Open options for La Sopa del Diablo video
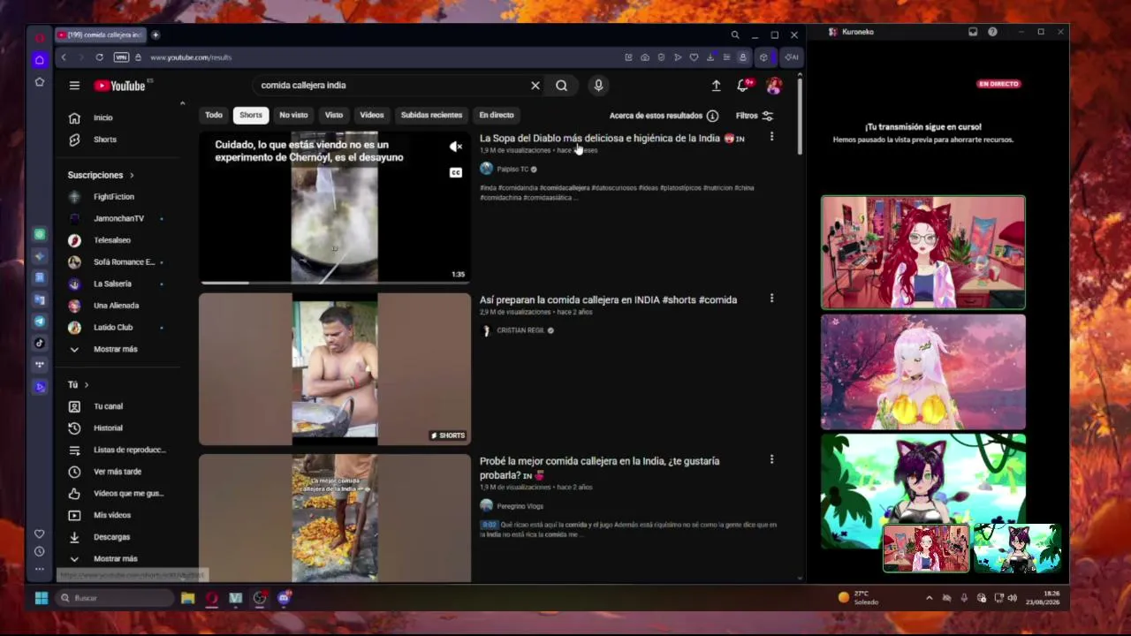The image size is (1131, 636). pyautogui.click(x=771, y=137)
